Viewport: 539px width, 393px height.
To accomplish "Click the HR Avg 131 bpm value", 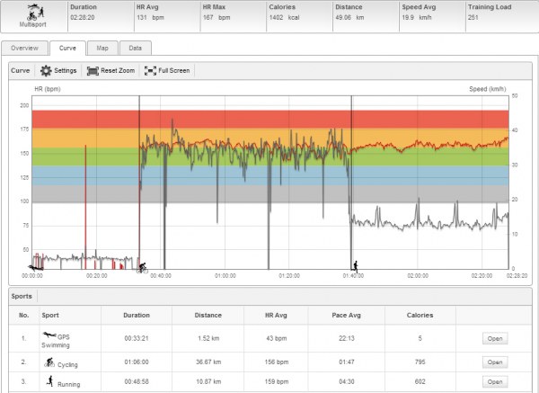I will tap(150, 18).
